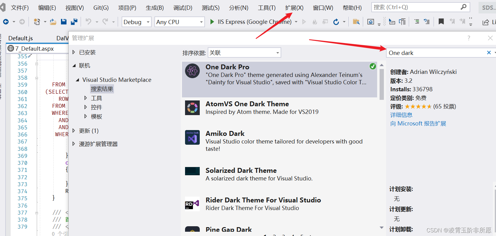Click the Open File folder icon
The width and height of the screenshot is (496, 236).
(x=53, y=22)
